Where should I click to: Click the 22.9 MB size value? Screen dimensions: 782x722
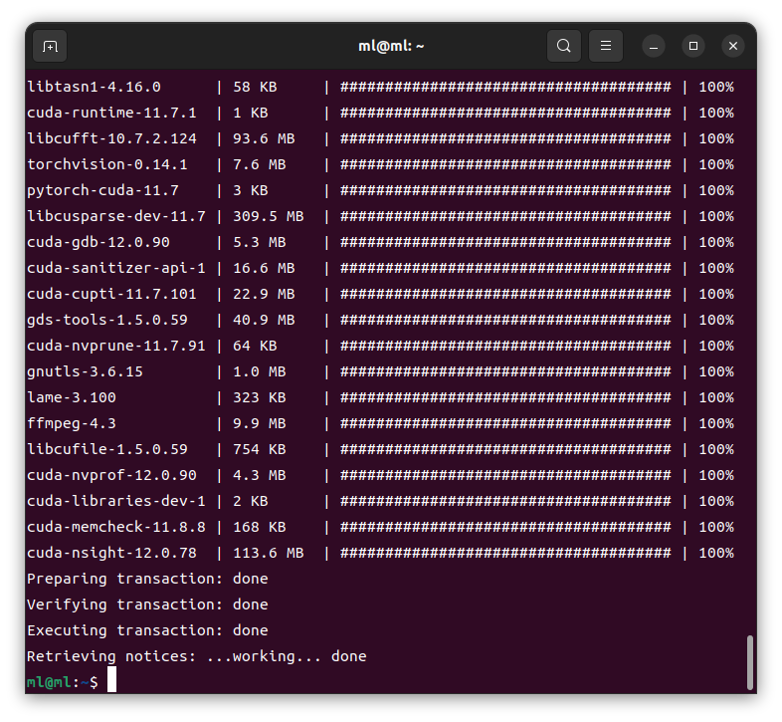(264, 294)
